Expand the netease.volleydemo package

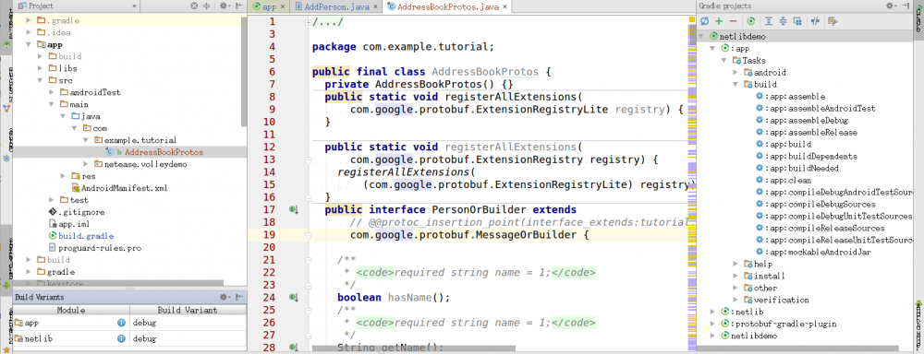(86, 164)
